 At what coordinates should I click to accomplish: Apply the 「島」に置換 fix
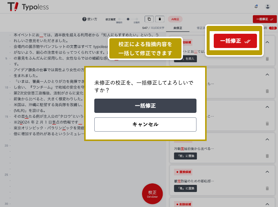(x=185, y=188)
